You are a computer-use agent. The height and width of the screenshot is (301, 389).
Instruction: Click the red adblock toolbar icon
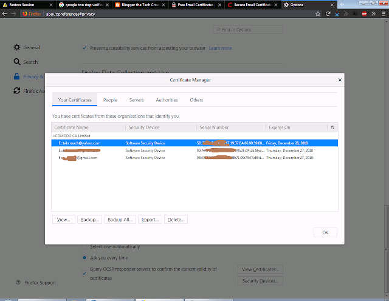click(365, 14)
